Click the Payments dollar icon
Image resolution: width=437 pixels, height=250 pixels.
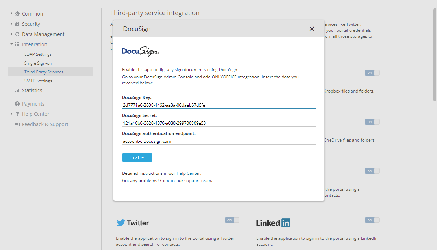(x=17, y=104)
